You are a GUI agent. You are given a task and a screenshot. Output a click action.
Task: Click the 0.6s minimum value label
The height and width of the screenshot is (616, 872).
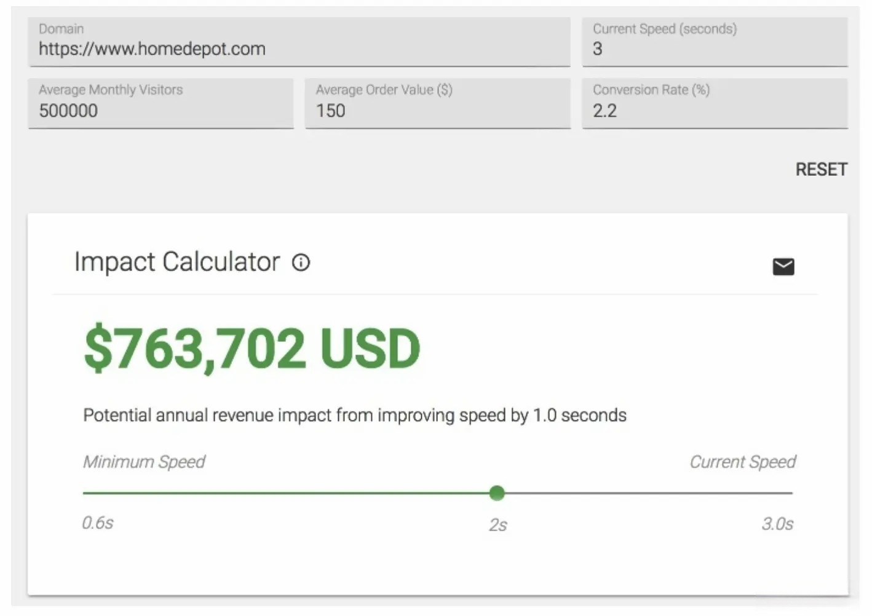point(98,523)
